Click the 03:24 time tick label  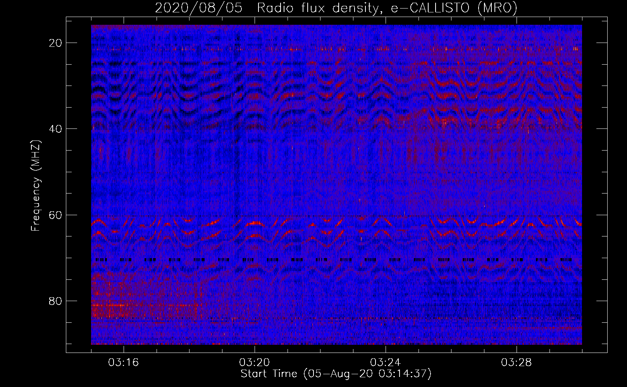pos(386,363)
